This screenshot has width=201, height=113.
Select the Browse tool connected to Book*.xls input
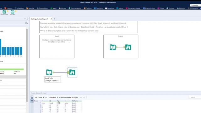[x=72, y=73]
